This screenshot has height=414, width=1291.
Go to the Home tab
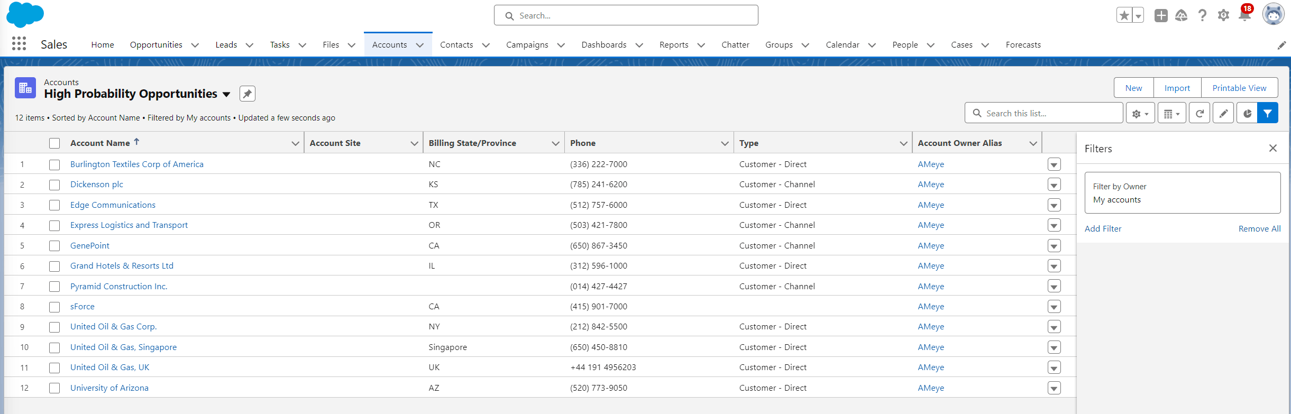(x=103, y=45)
